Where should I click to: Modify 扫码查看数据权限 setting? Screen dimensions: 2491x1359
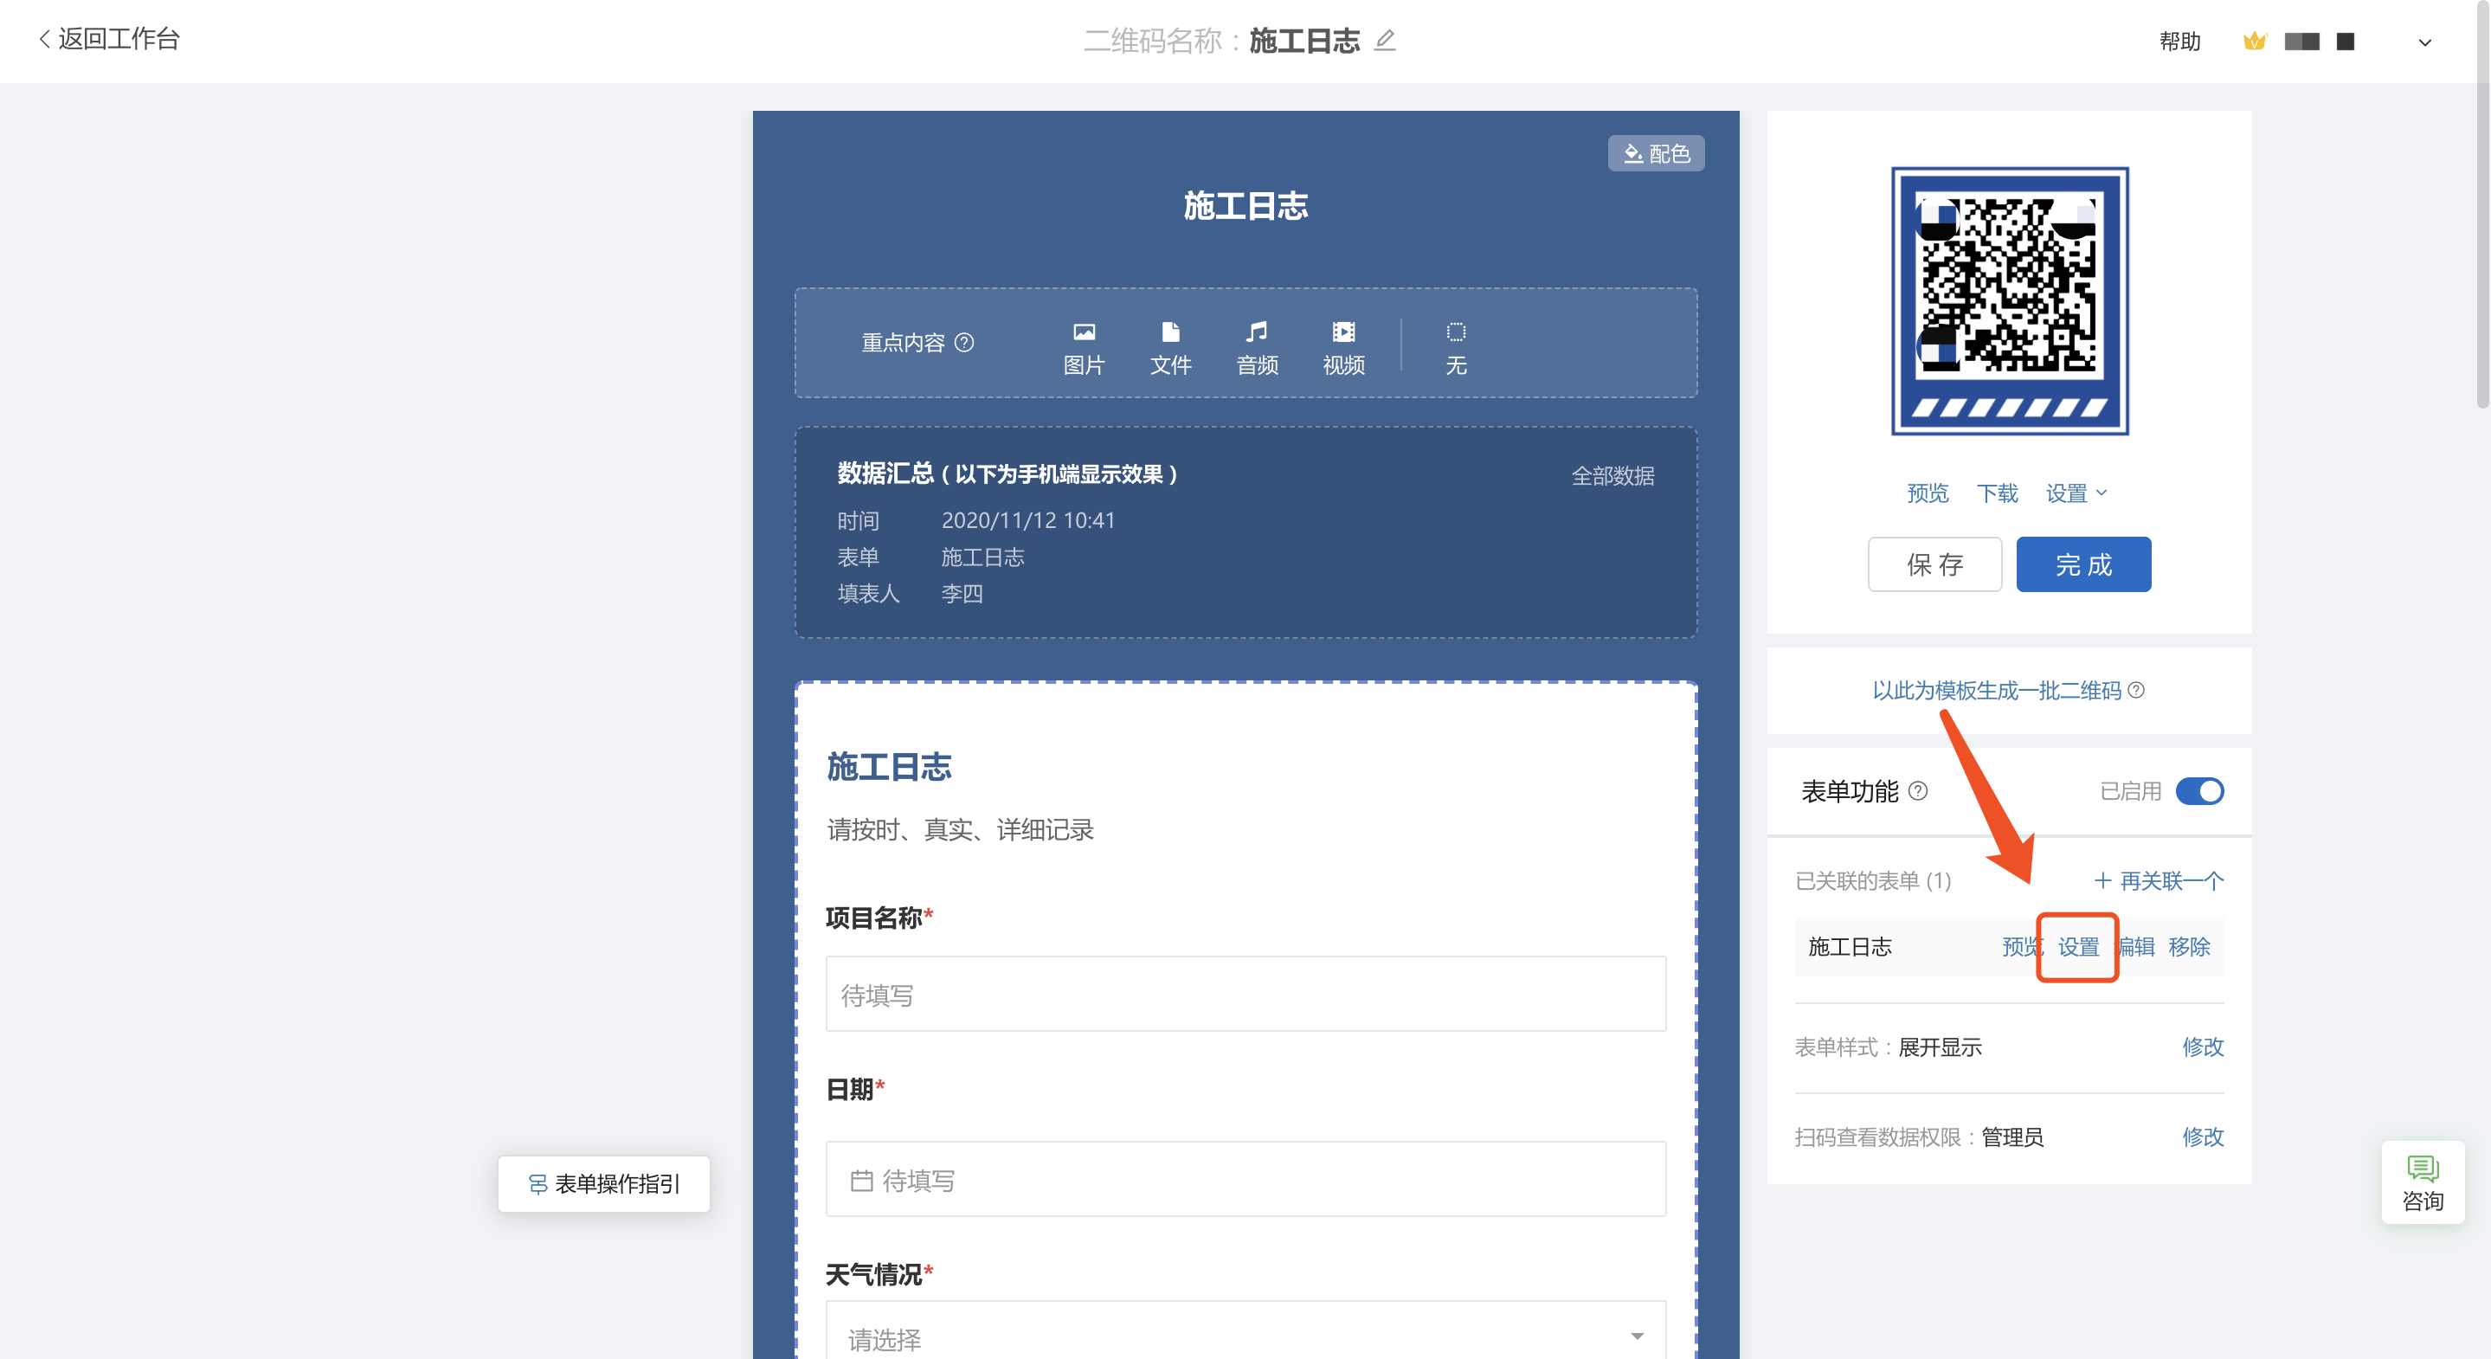pyautogui.click(x=2203, y=1137)
